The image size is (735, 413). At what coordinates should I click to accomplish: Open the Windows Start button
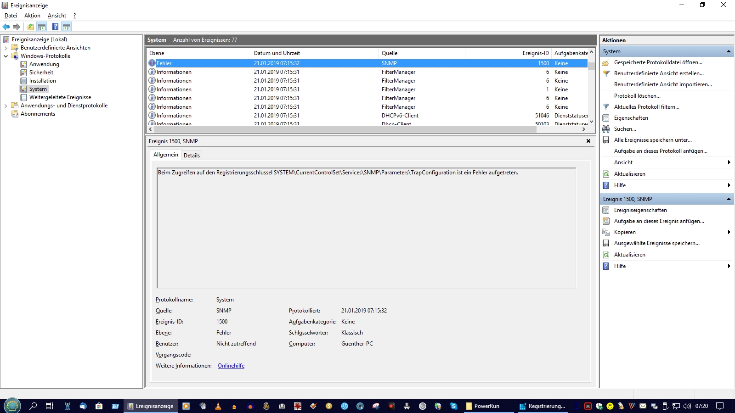coord(12,406)
